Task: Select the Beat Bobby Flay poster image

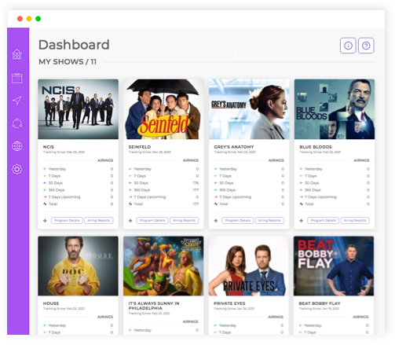Action: (x=334, y=266)
